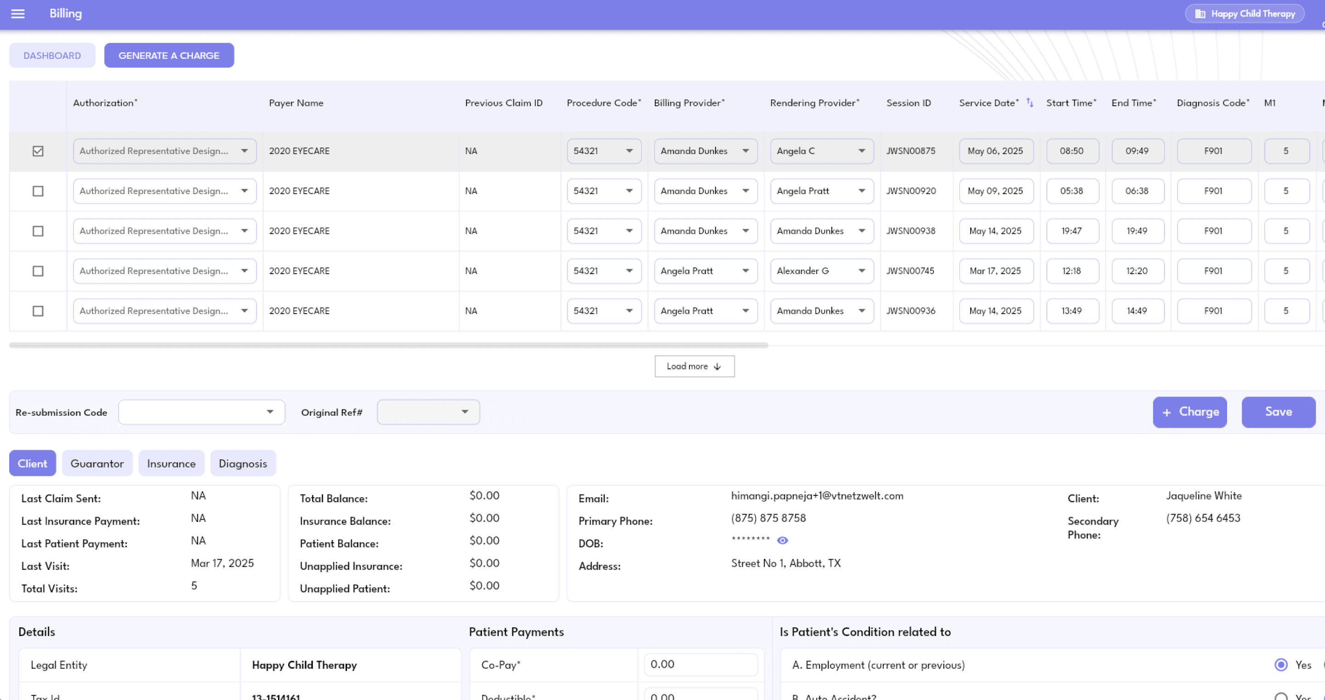Expand the Original Ref# dropdown

click(428, 412)
